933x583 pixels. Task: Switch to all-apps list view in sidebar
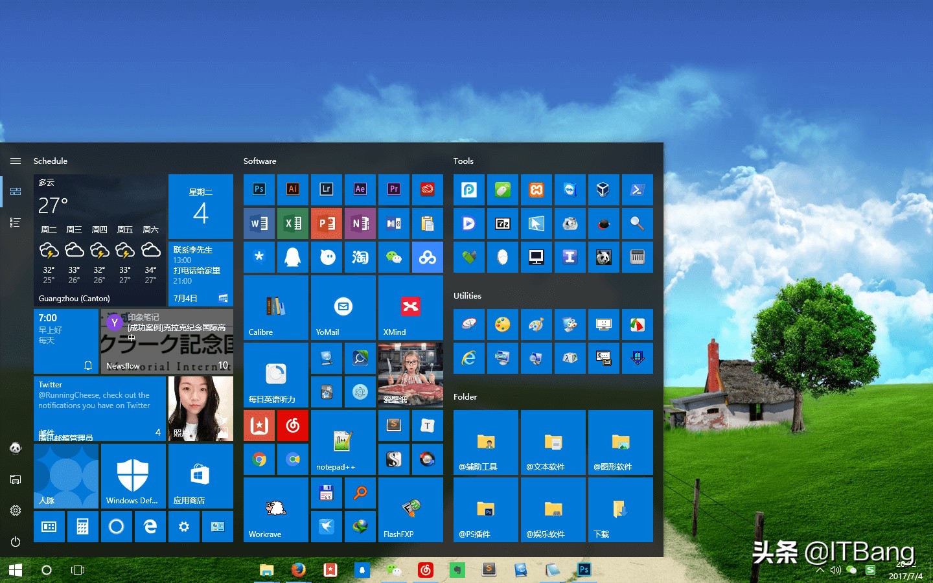coord(16,222)
